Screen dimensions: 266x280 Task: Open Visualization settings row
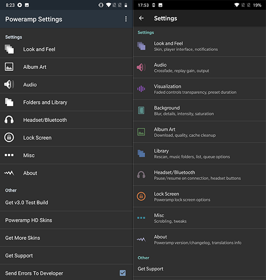tap(199, 89)
